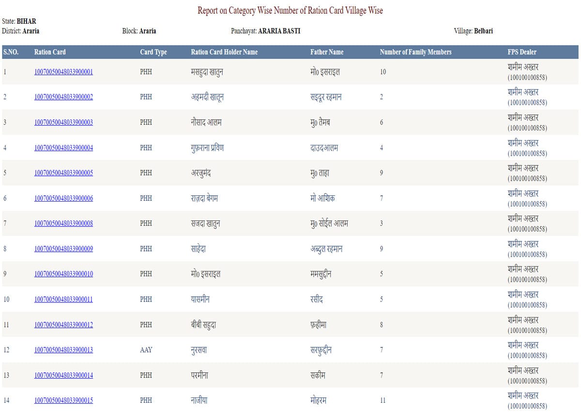Open ration card 10070050048033900001 details

point(63,72)
